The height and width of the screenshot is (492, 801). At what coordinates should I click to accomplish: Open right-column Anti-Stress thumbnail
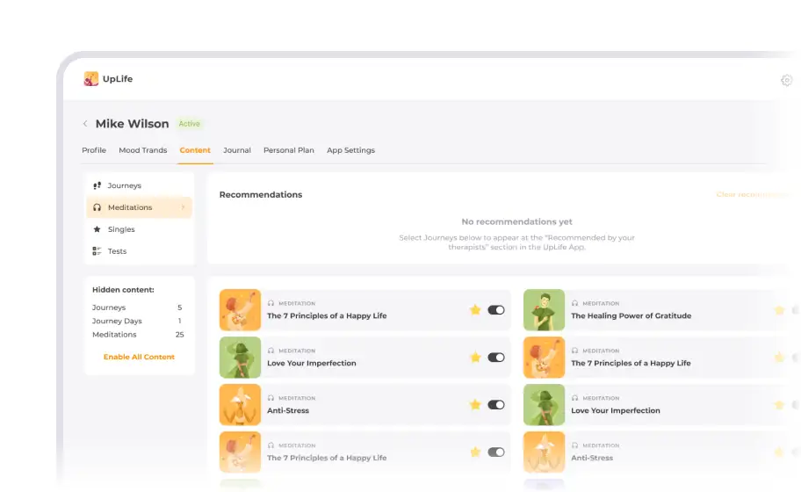click(x=544, y=452)
